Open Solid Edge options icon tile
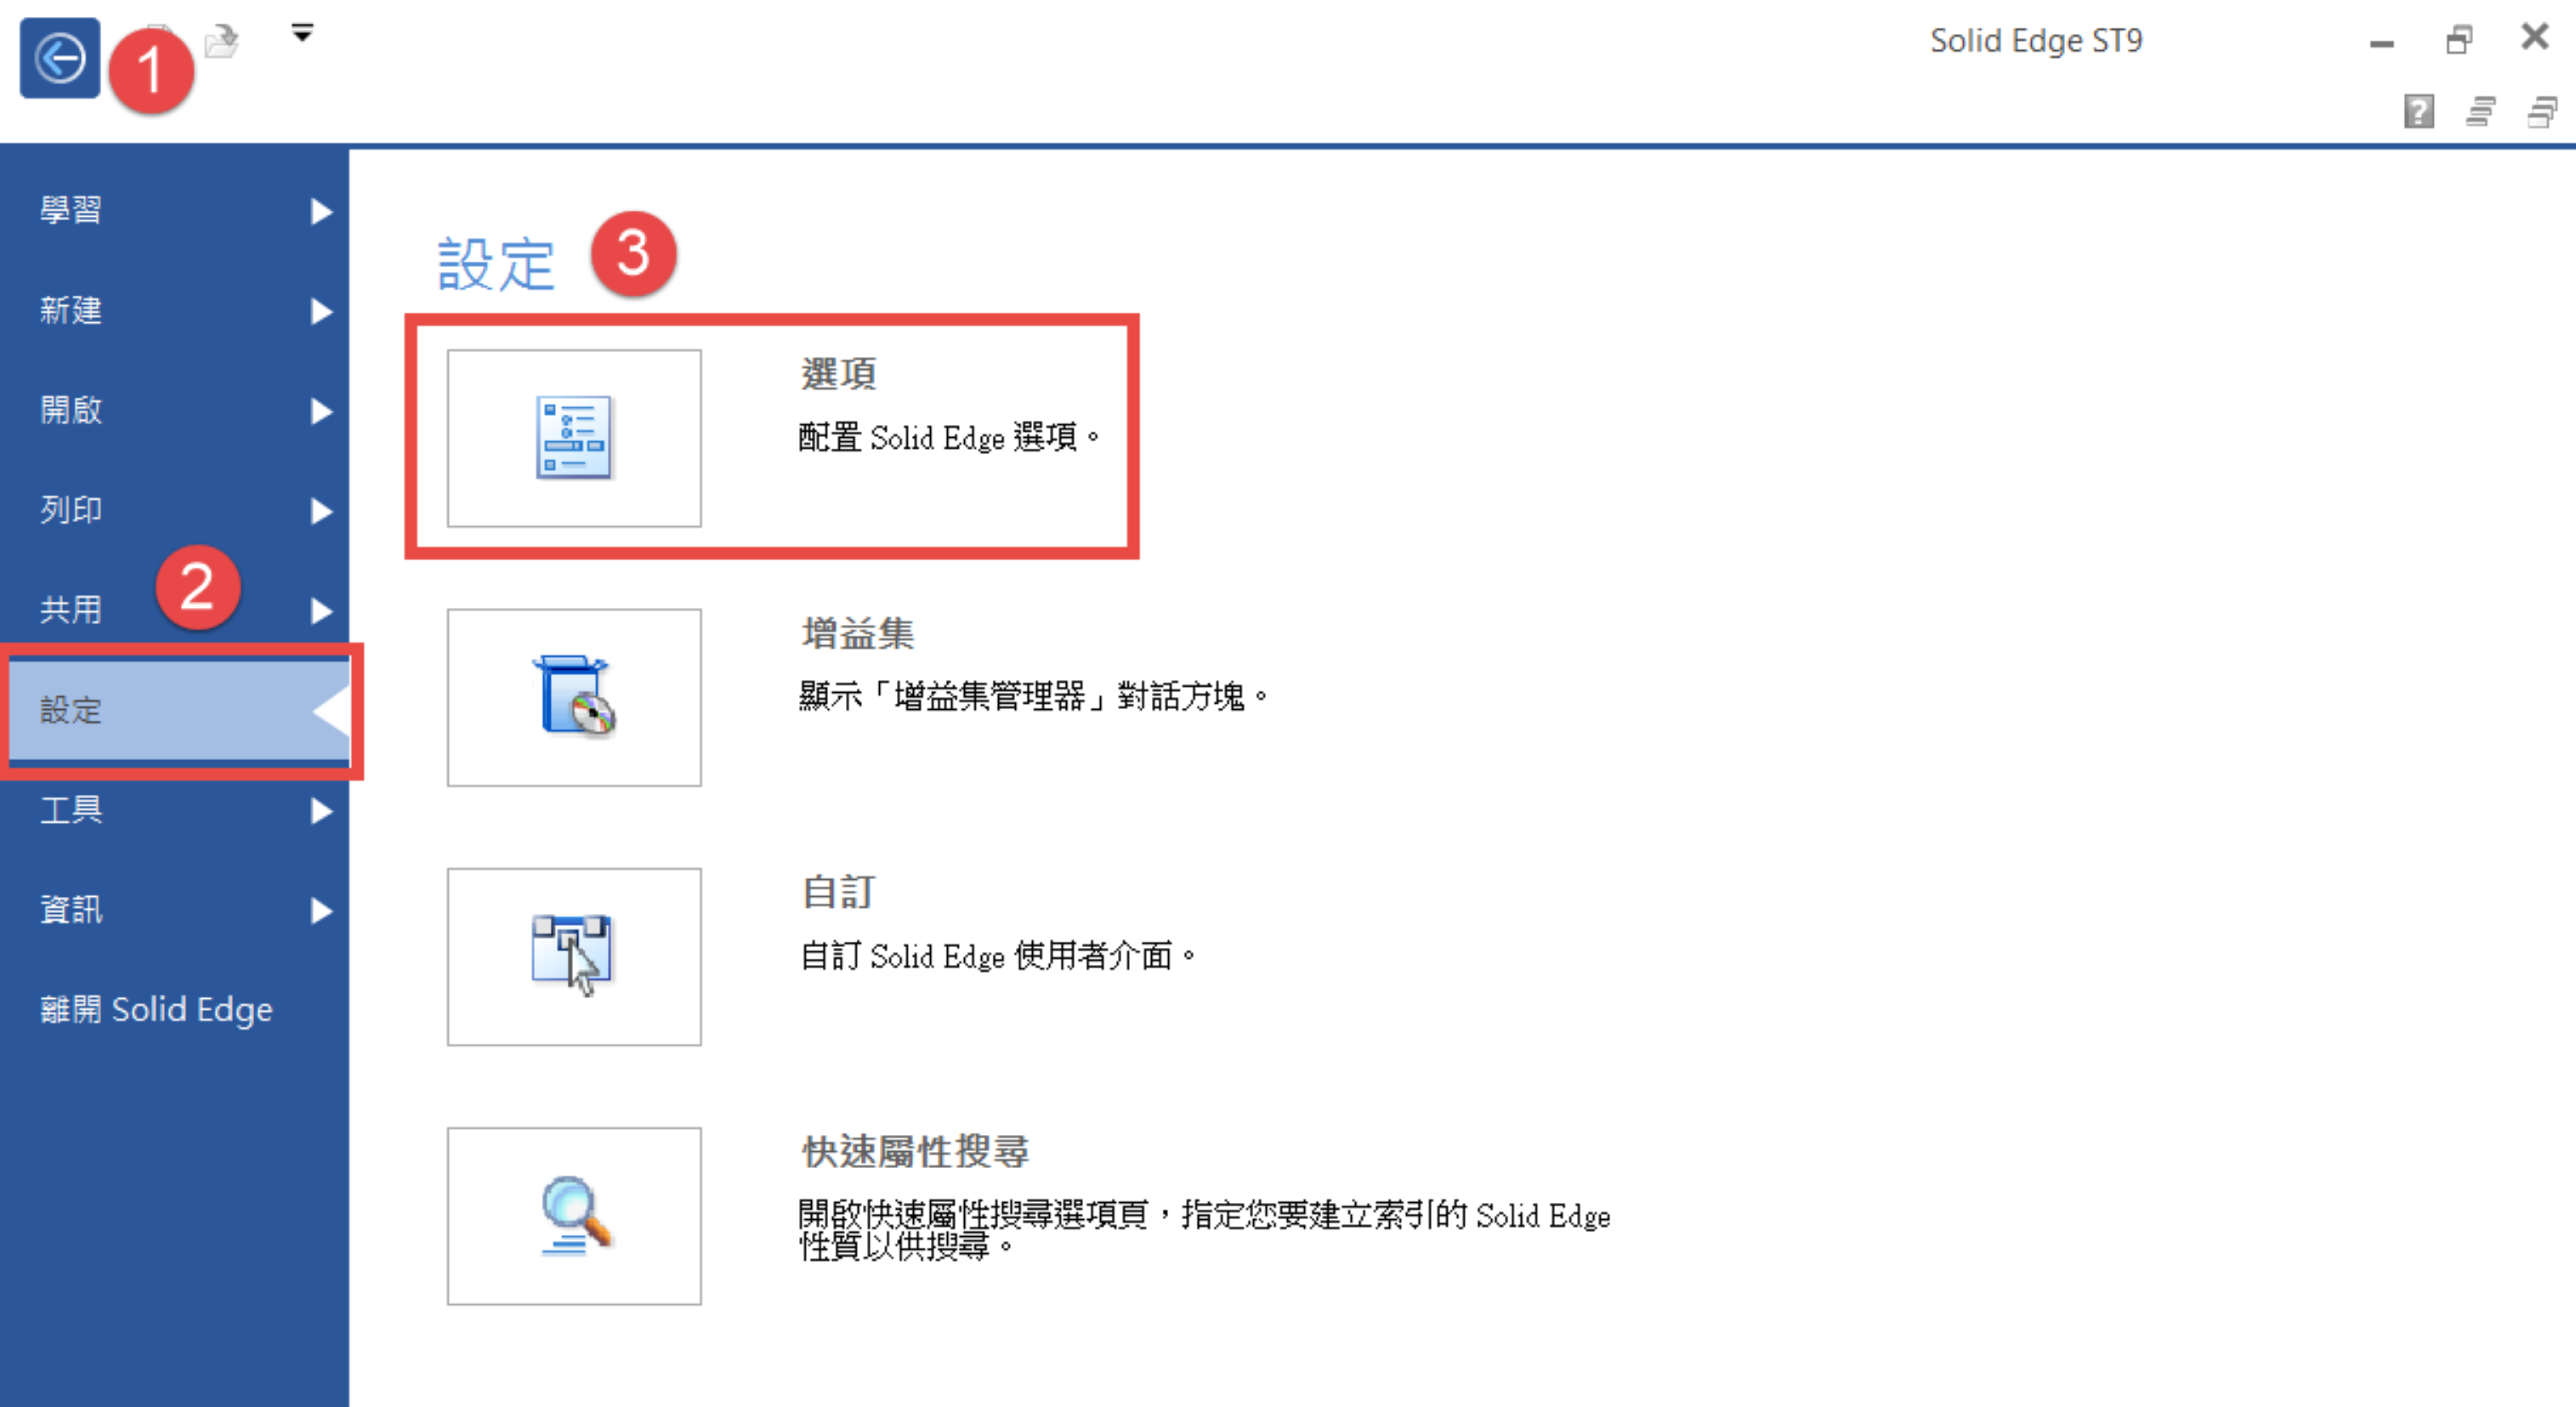Image resolution: width=2576 pixels, height=1407 pixels. point(574,438)
